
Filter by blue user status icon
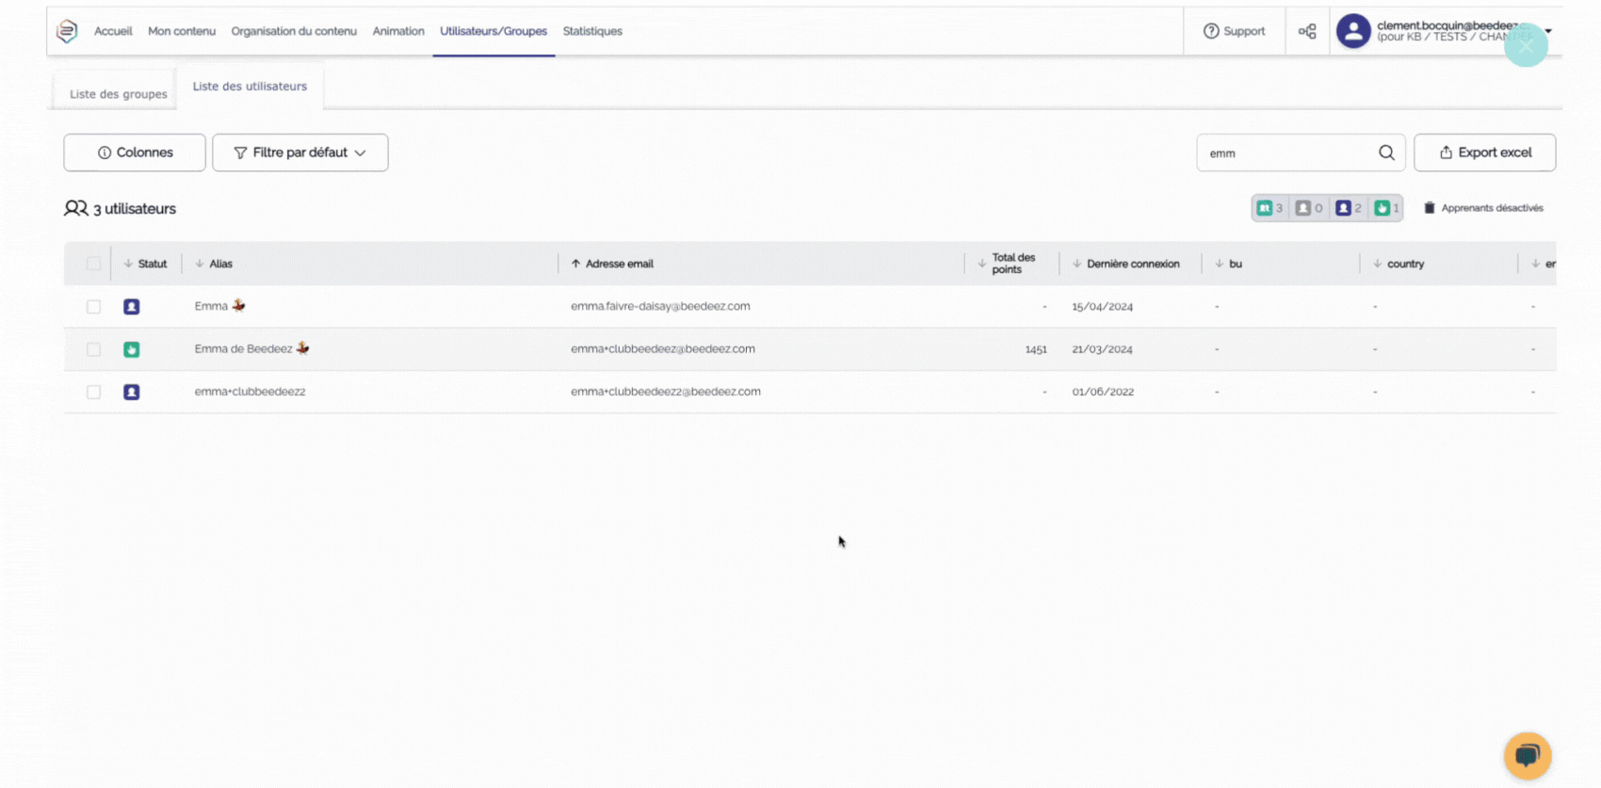(x=1348, y=208)
